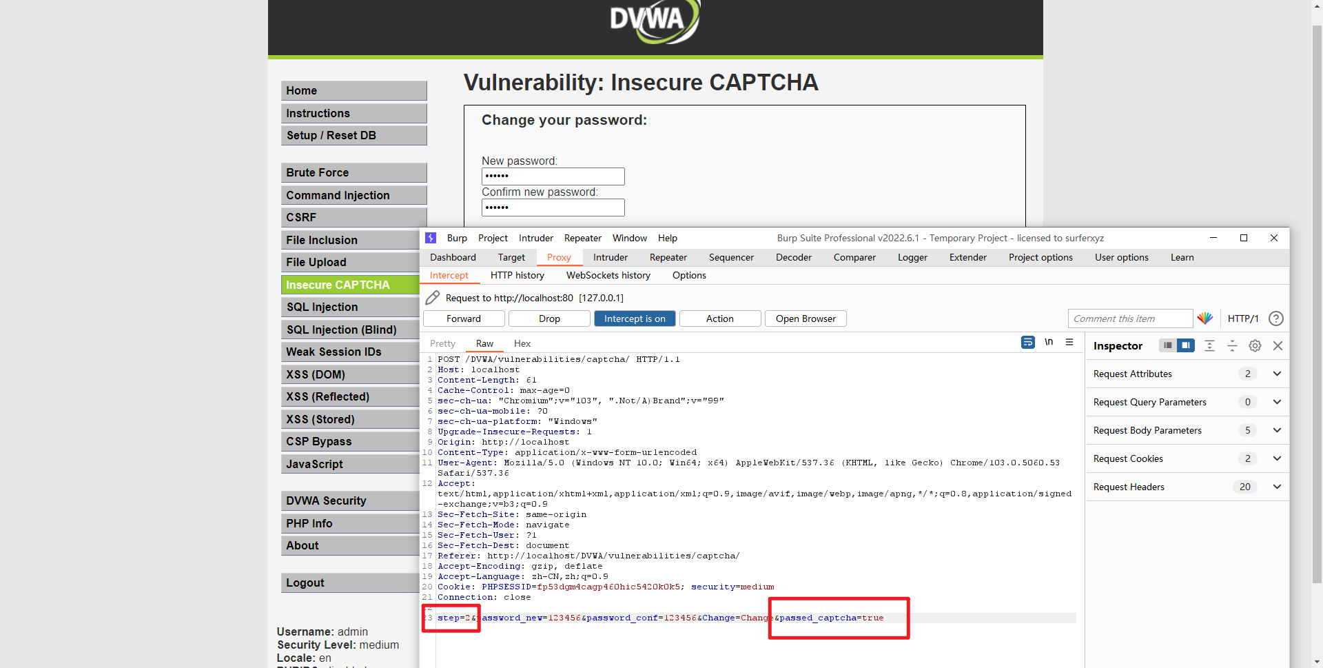Image resolution: width=1323 pixels, height=668 pixels.
Task: Open Brute Force in DVWA sidebar
Action: (x=353, y=172)
